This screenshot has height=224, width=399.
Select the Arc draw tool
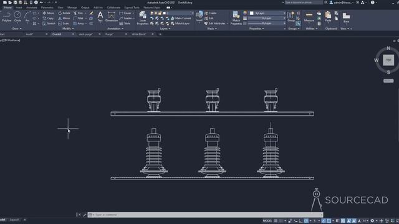[27, 17]
